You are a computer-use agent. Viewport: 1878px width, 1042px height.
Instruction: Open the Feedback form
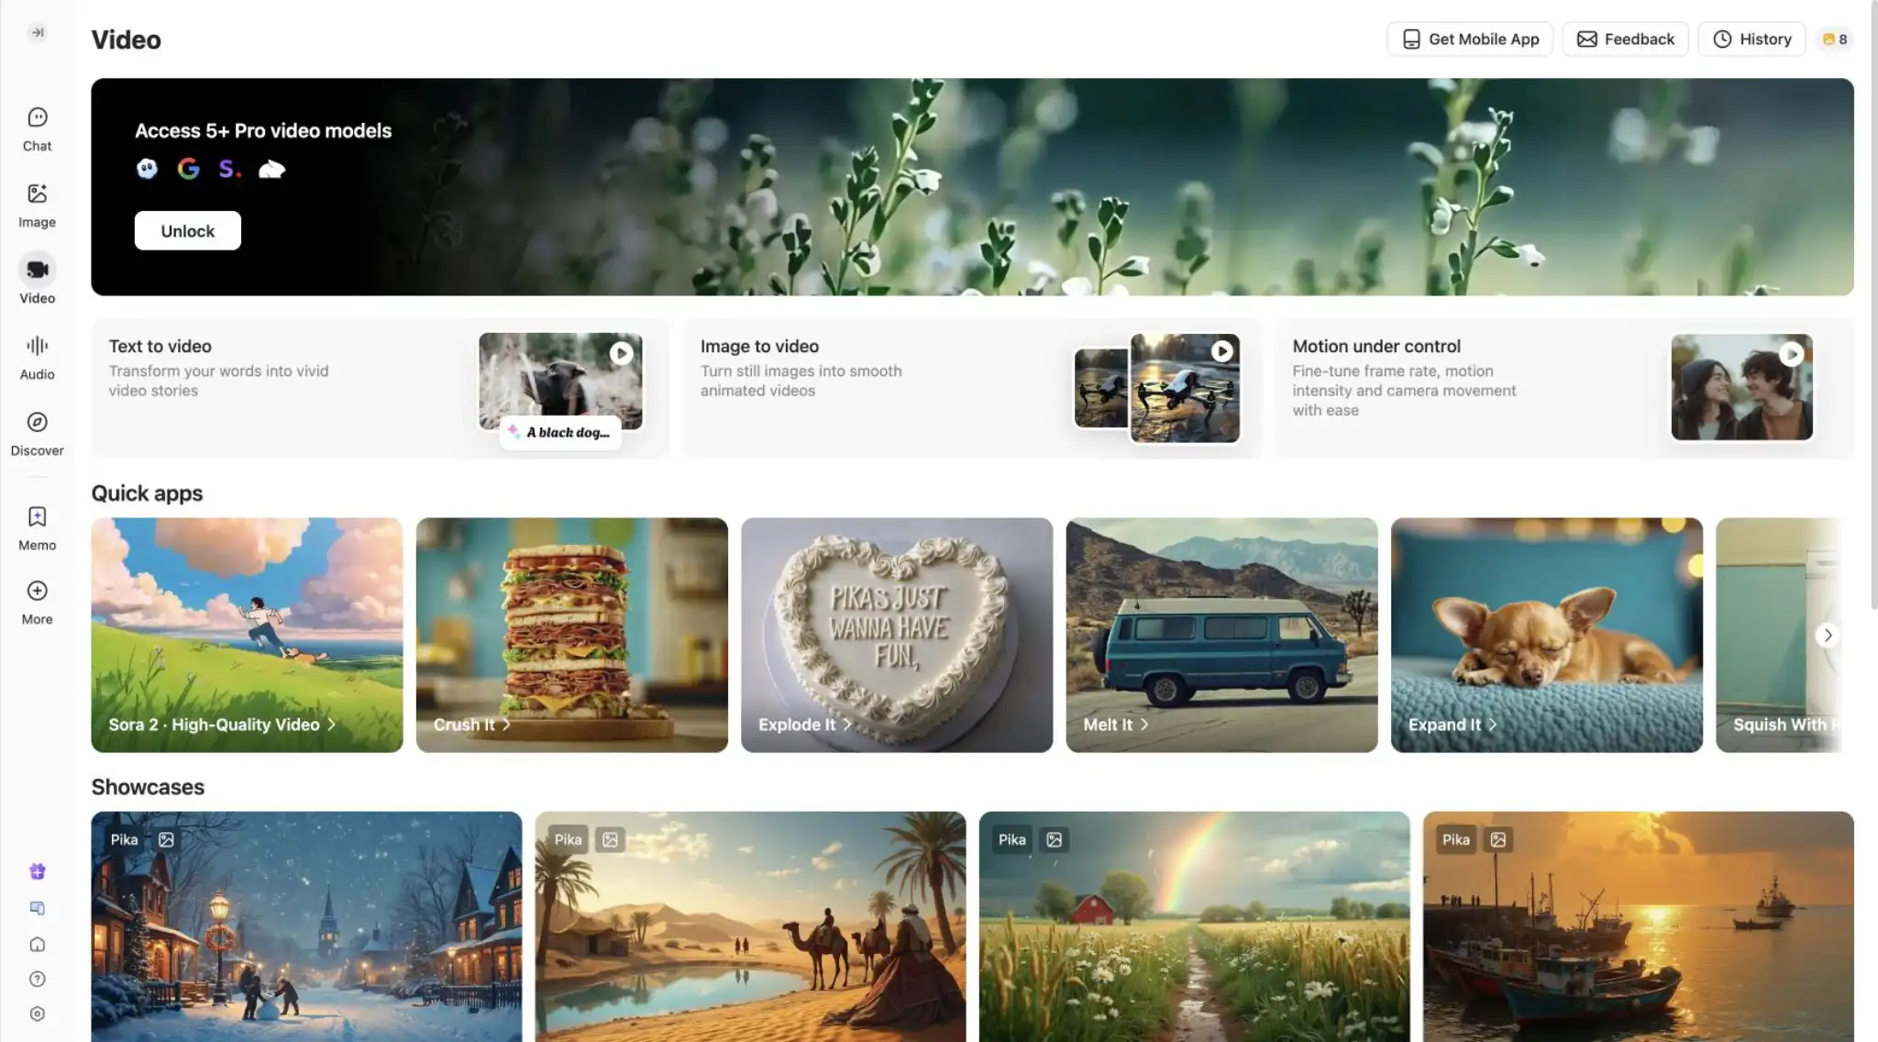(1626, 39)
